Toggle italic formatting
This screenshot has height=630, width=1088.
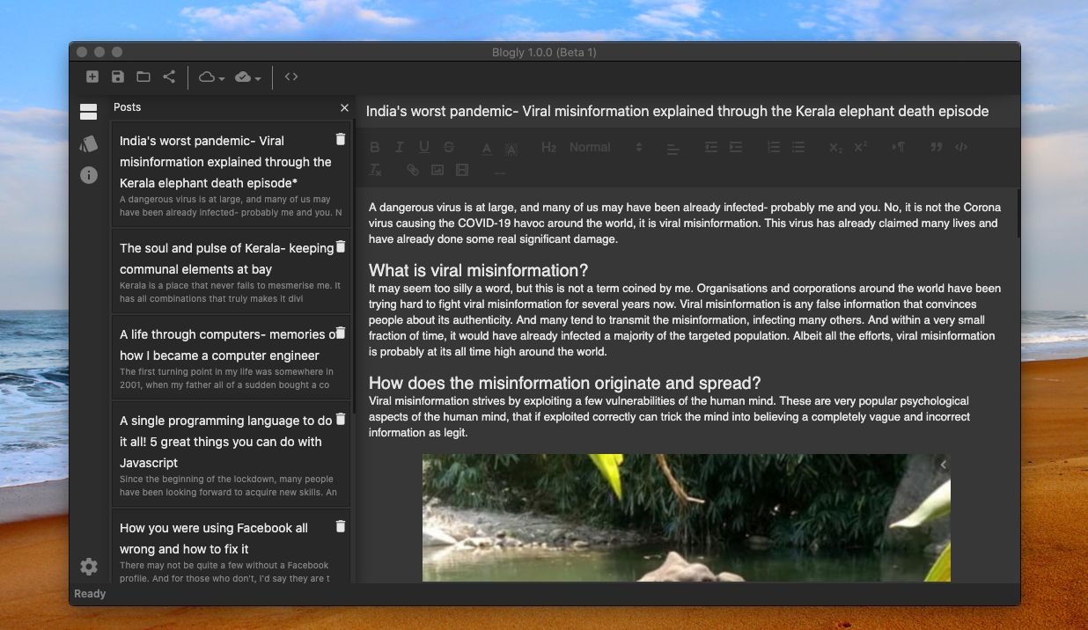click(x=398, y=147)
